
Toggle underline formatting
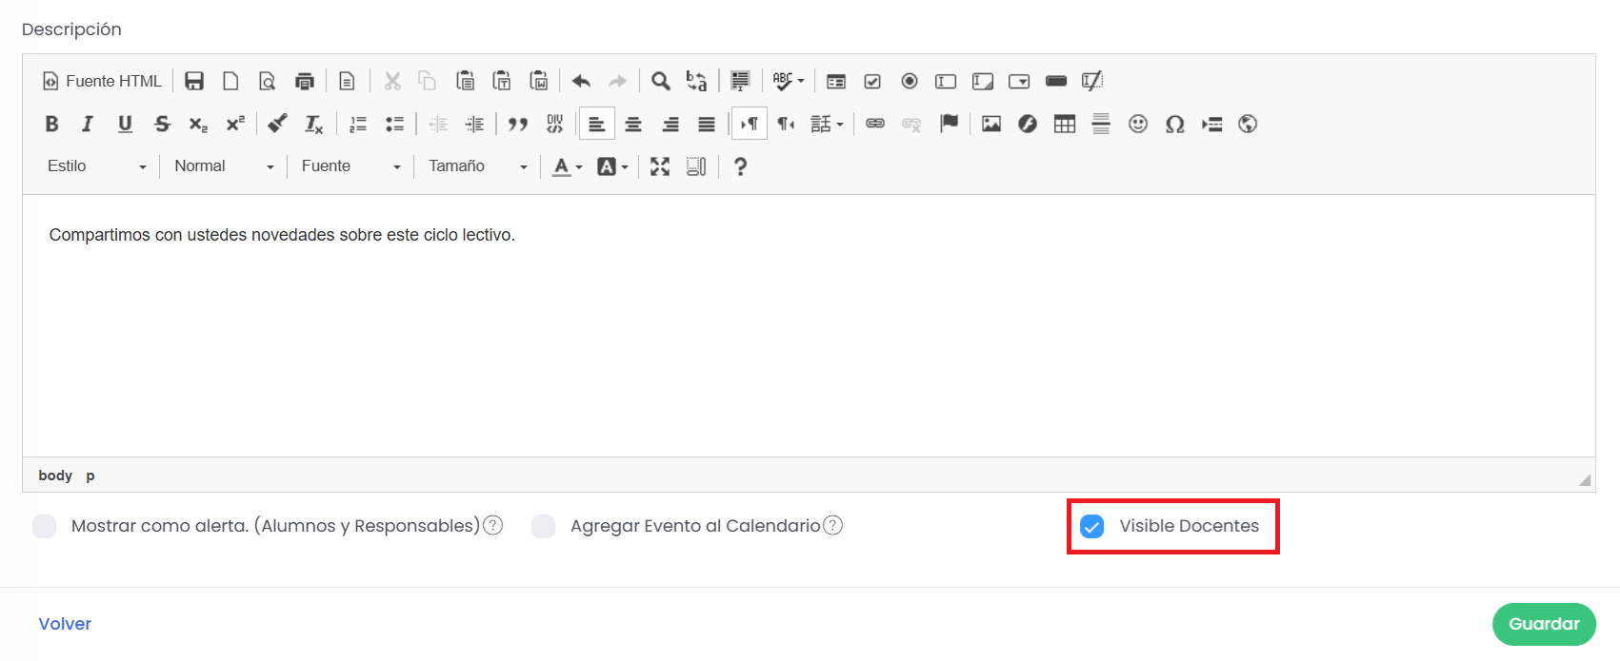coord(125,124)
